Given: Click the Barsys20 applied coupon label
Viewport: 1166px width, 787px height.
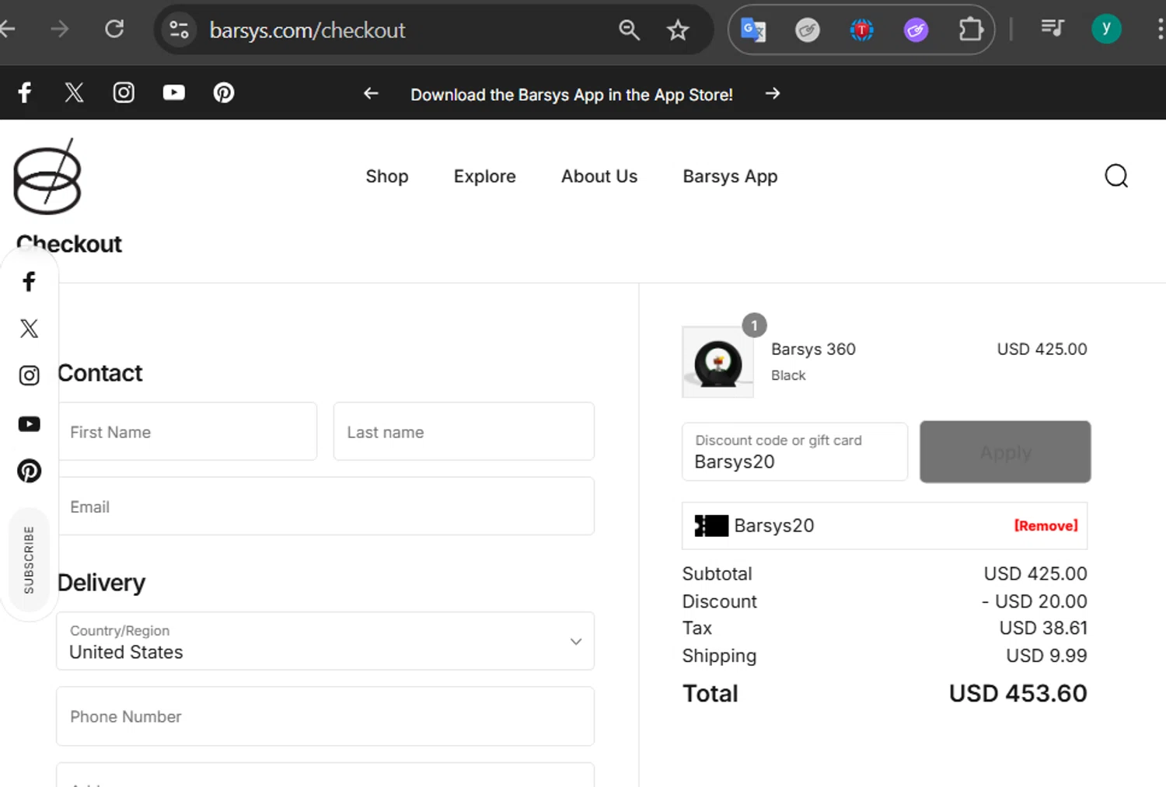Looking at the screenshot, I should (x=773, y=525).
